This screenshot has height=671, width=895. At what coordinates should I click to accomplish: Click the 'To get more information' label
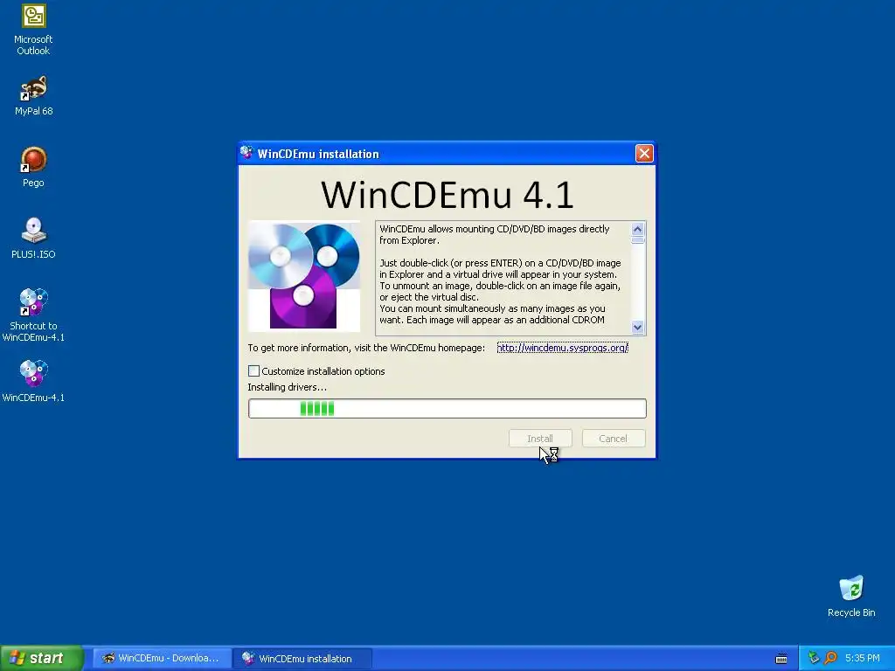366,348
